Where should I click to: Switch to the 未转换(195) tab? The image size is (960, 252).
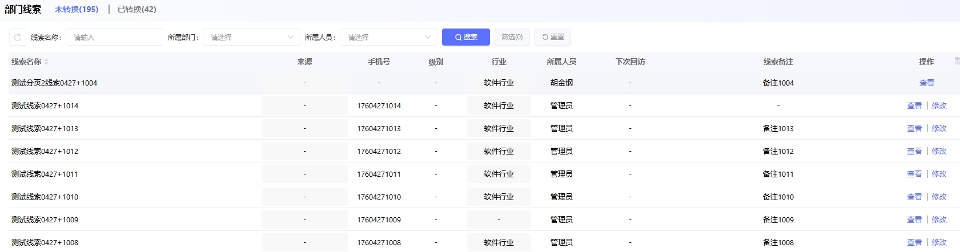click(x=77, y=9)
